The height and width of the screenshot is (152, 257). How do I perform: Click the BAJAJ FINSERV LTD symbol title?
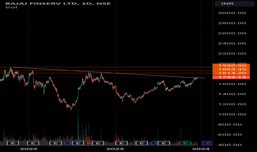click(x=41, y=3)
